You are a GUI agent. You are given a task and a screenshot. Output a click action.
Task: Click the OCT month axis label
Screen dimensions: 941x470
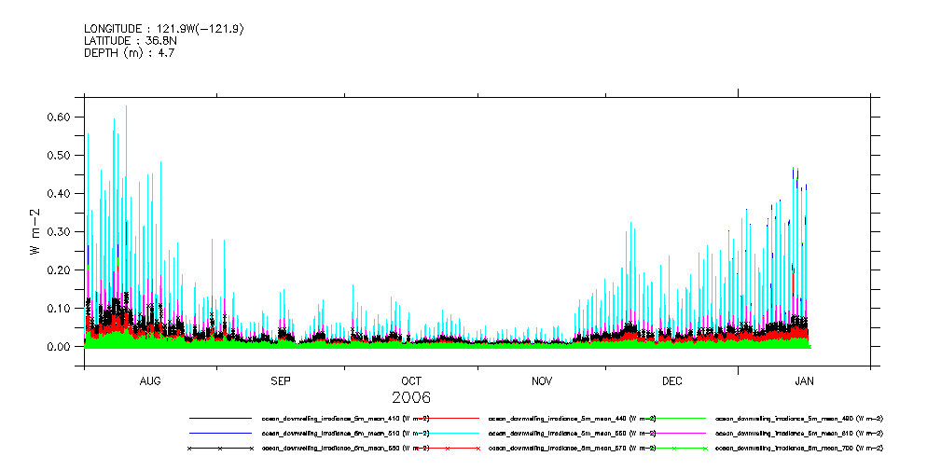click(411, 381)
